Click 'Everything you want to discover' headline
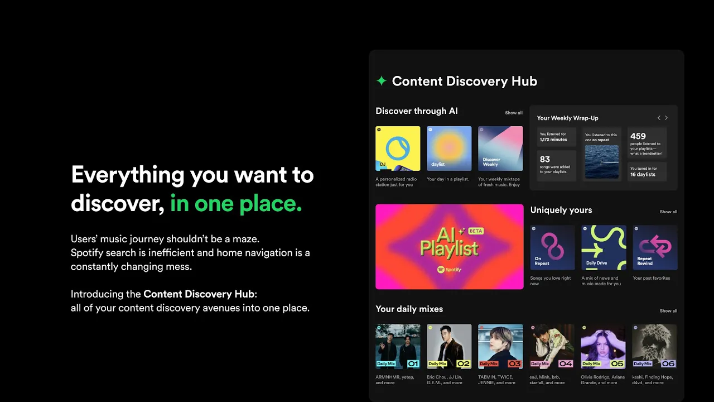The height and width of the screenshot is (402, 714). (192, 189)
